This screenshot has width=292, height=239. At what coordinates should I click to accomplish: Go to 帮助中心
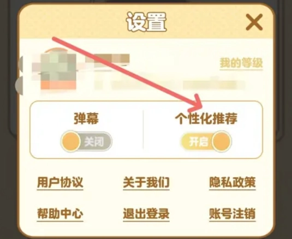point(60,214)
